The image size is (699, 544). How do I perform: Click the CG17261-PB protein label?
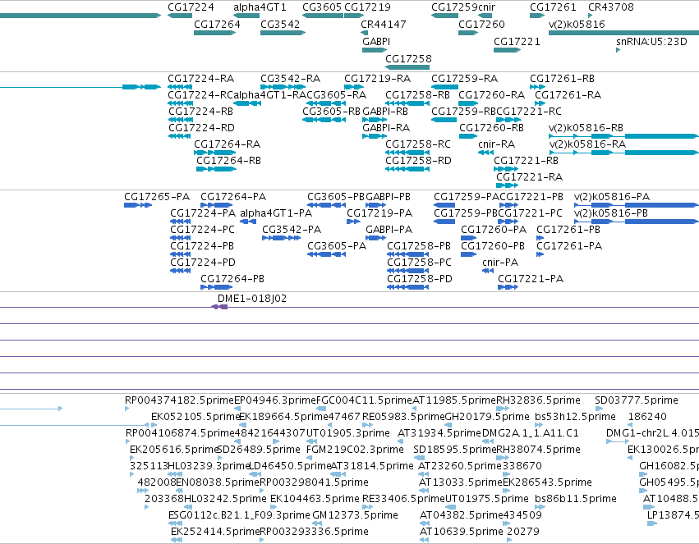(568, 230)
